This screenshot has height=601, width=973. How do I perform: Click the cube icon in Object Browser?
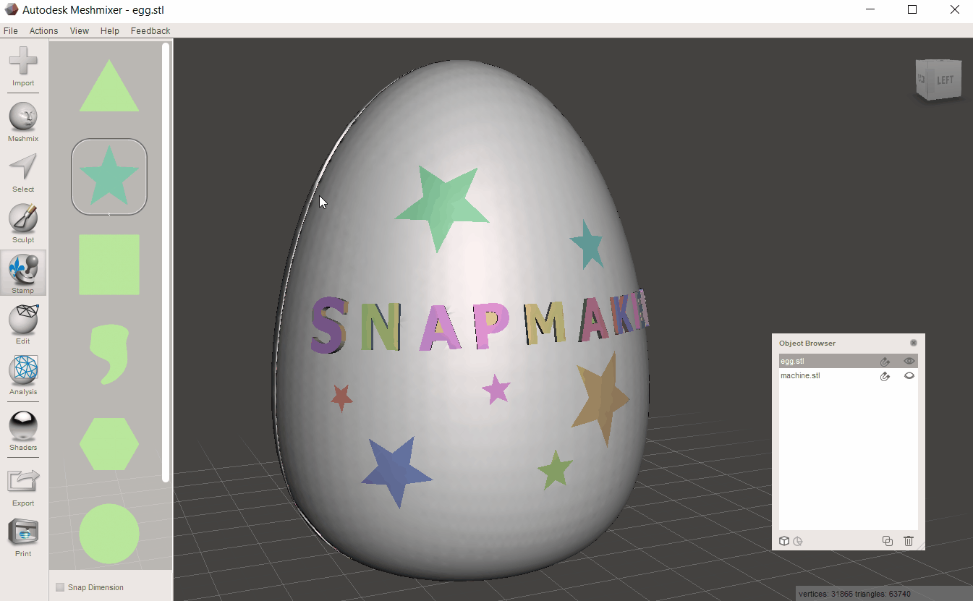pyautogui.click(x=784, y=541)
